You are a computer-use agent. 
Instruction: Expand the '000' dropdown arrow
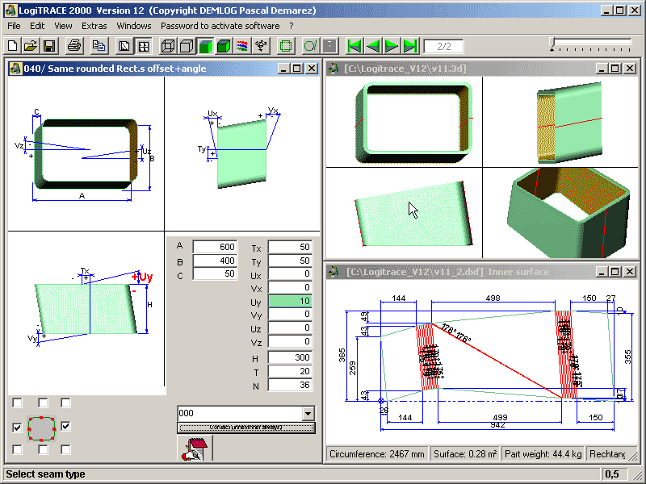[308, 413]
